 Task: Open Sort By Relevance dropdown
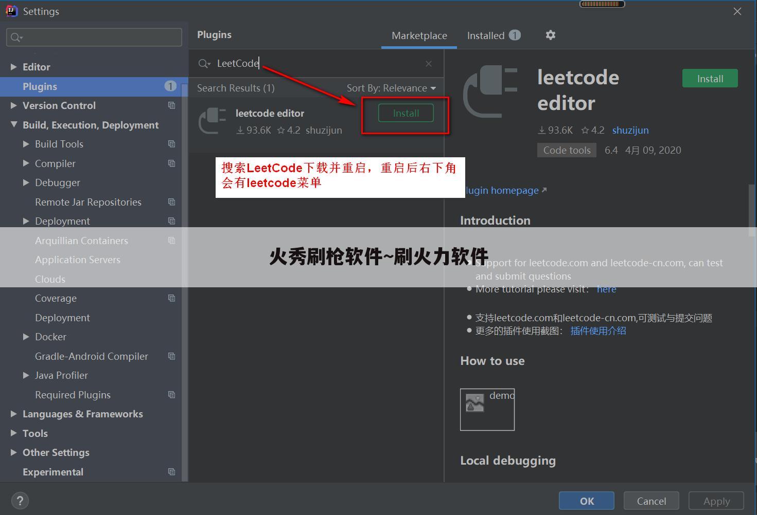coord(391,88)
